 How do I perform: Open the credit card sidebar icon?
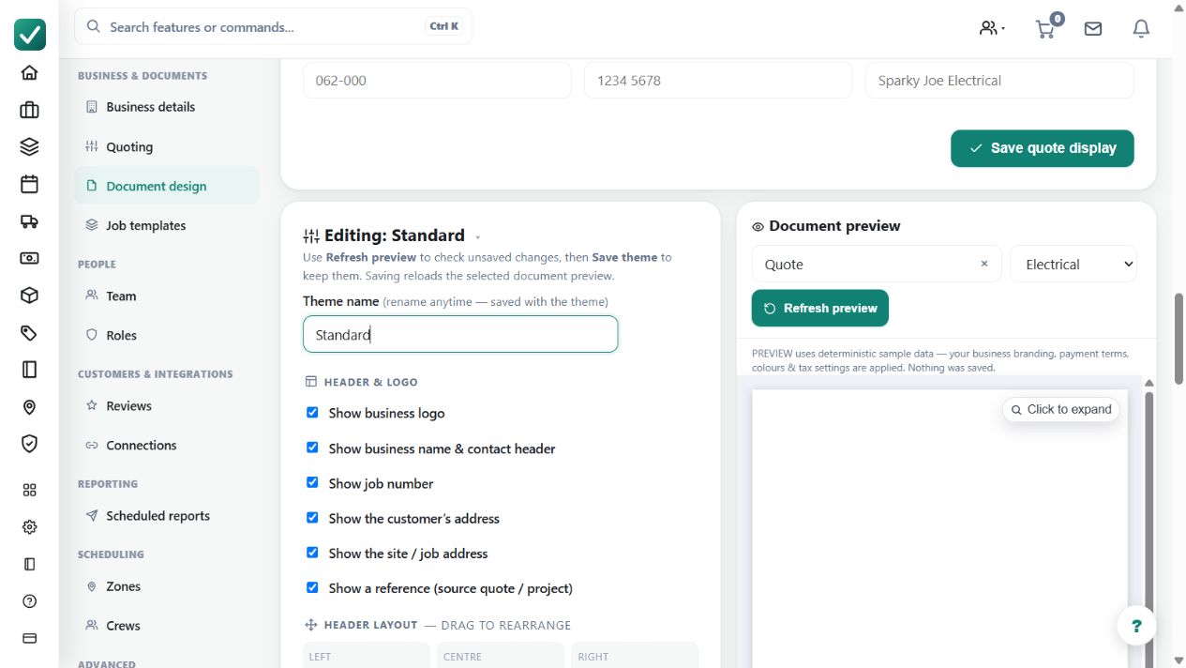point(29,638)
